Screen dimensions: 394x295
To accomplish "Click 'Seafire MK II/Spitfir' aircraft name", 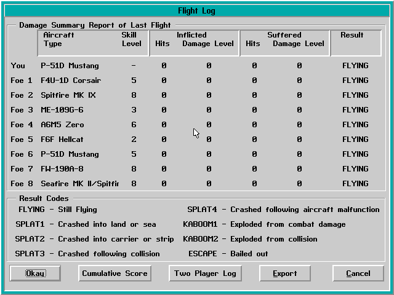I will [80, 184].
